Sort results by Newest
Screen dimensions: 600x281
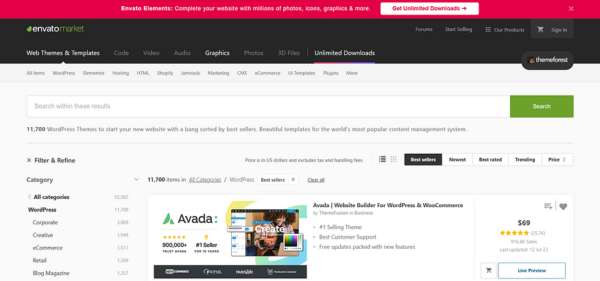tap(457, 159)
